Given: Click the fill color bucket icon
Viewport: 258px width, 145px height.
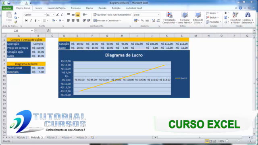Looking at the screenshot, I should coord(53,21).
